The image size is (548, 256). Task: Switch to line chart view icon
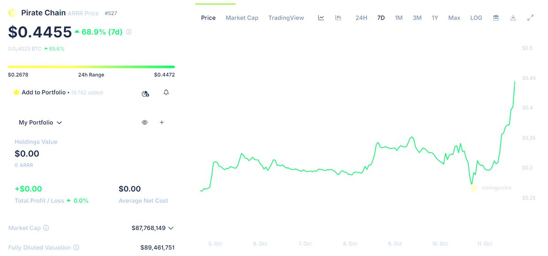[321, 18]
